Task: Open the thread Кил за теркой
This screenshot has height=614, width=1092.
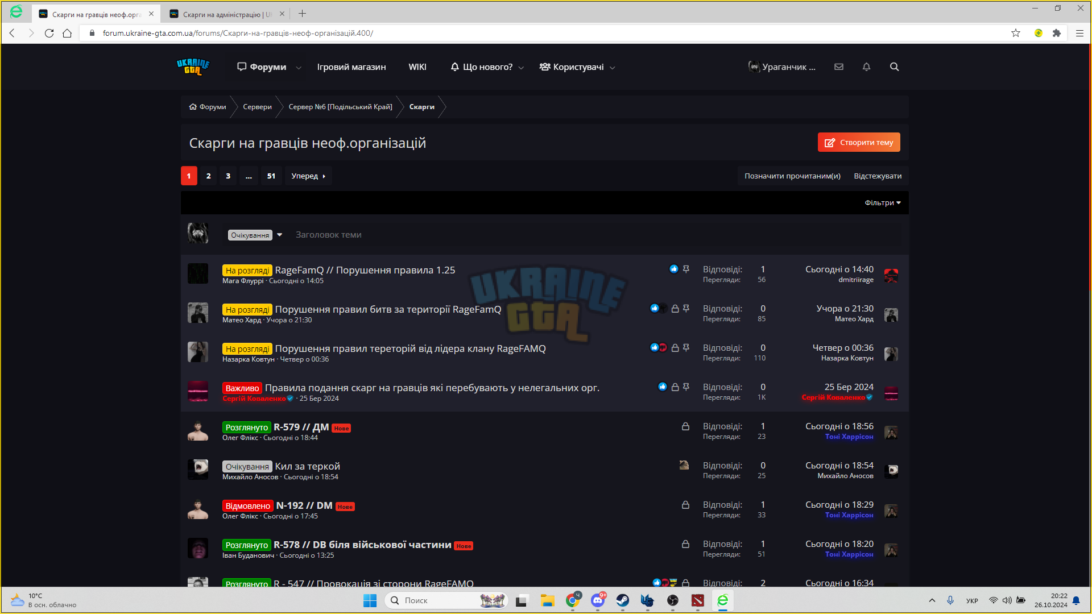Action: (x=307, y=466)
